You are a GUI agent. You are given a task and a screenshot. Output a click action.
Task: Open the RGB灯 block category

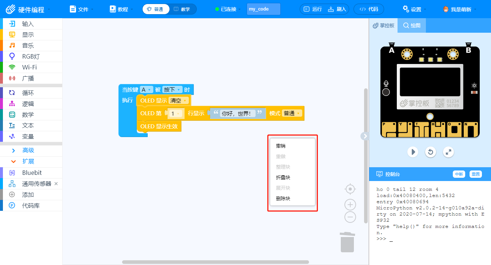click(31, 56)
